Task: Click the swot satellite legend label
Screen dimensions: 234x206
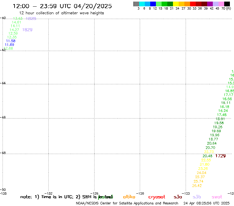Action: click(217, 197)
